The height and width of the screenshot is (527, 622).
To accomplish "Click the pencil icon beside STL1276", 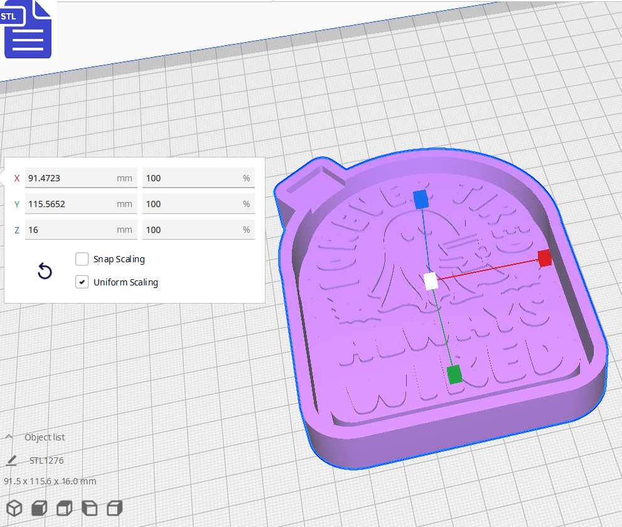I will pos(10,460).
